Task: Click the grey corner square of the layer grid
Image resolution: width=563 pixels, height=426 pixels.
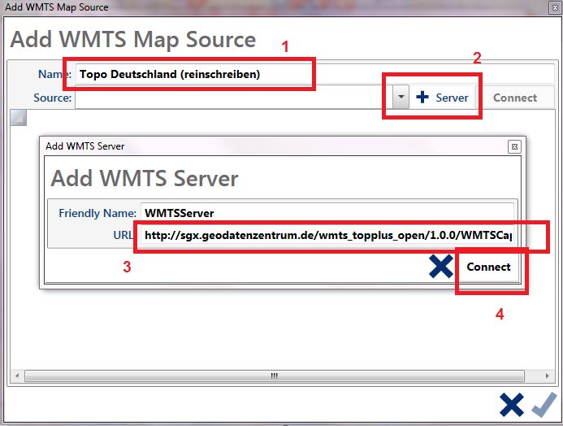Action: pos(19,118)
